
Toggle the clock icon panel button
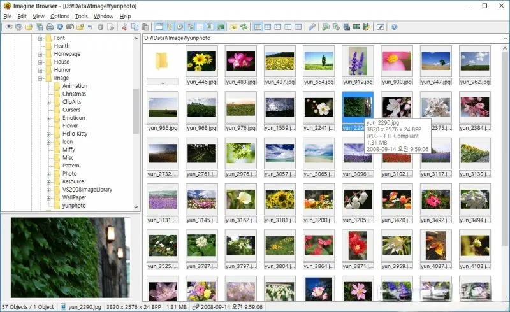(x=180, y=27)
